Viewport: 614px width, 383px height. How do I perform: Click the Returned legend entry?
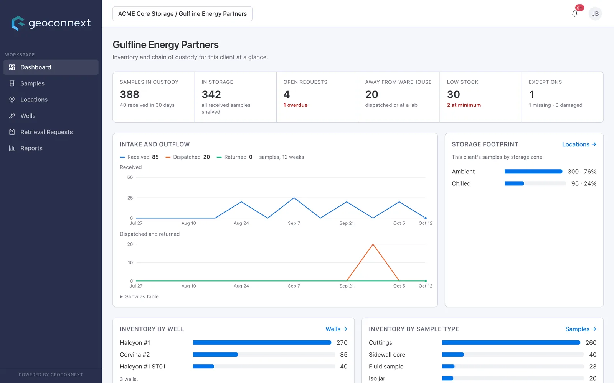coord(234,157)
